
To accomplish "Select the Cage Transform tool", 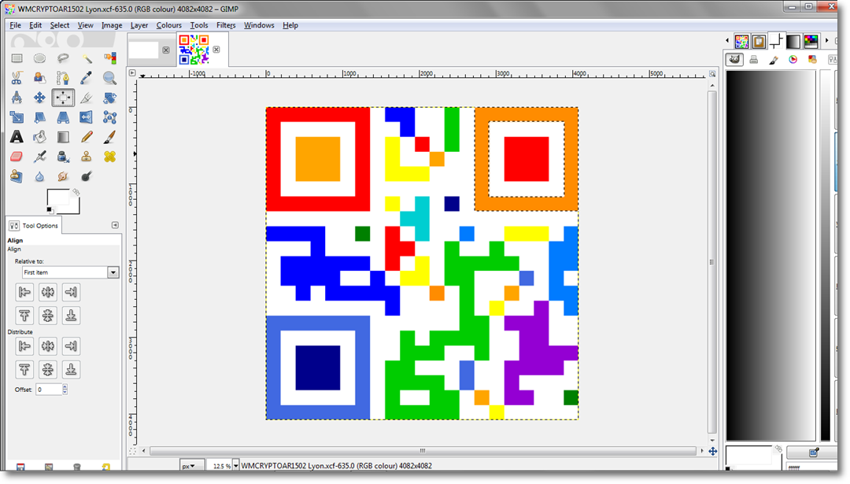I will (110, 117).
